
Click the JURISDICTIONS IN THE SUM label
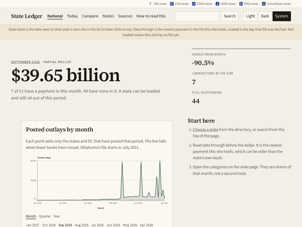[212, 73]
